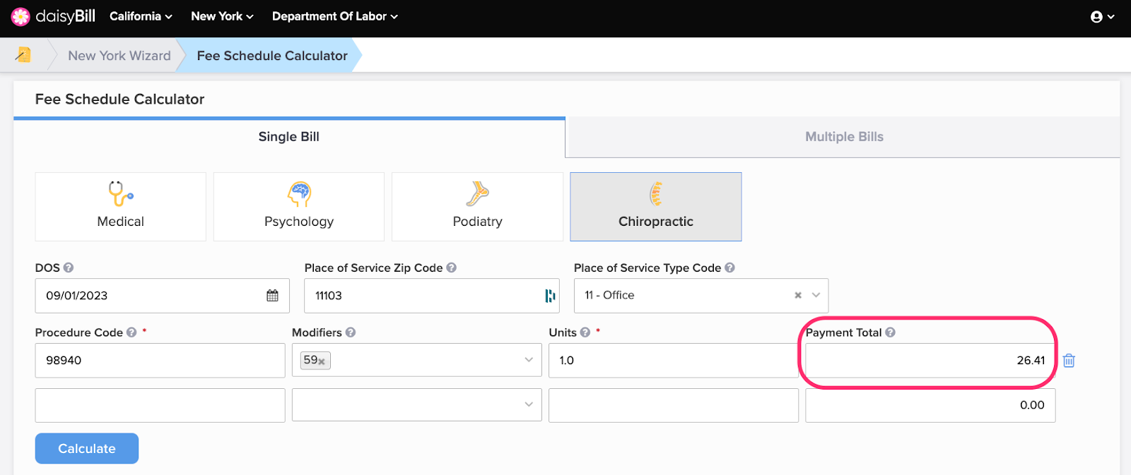Click the DOS help question icon
This screenshot has width=1131, height=475.
click(69, 267)
